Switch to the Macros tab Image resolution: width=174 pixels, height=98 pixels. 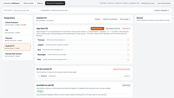tap(40, 3)
